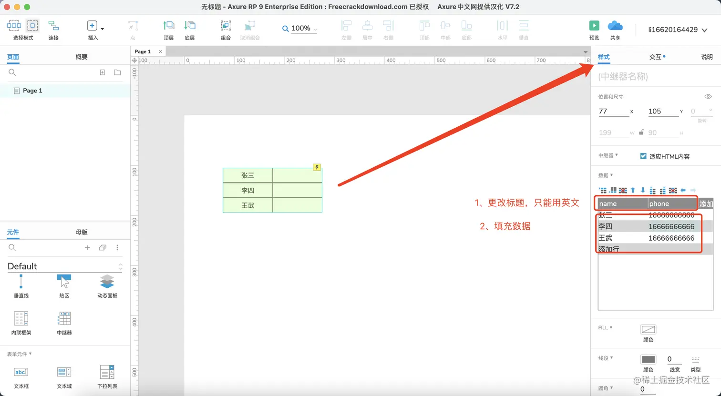721x396 pixels.
Task: Open the Default library selector
Action: coord(65,266)
